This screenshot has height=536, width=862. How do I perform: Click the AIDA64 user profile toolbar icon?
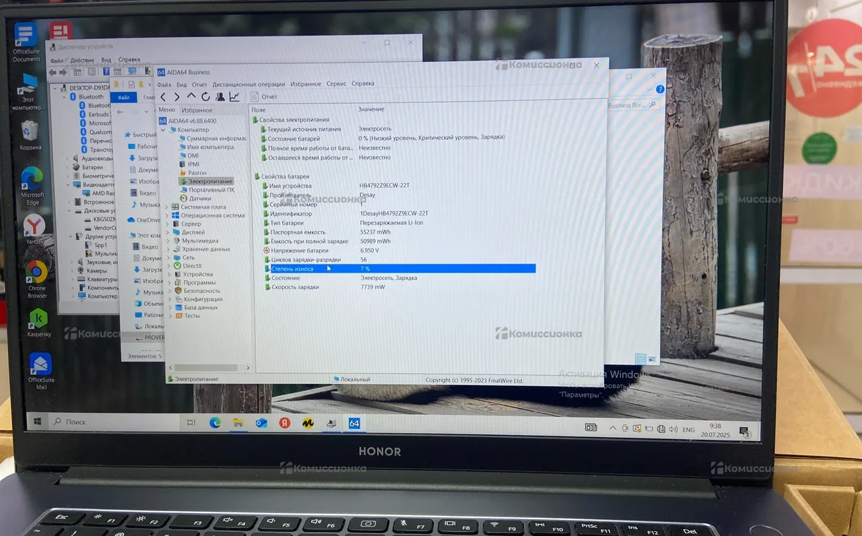click(x=220, y=97)
